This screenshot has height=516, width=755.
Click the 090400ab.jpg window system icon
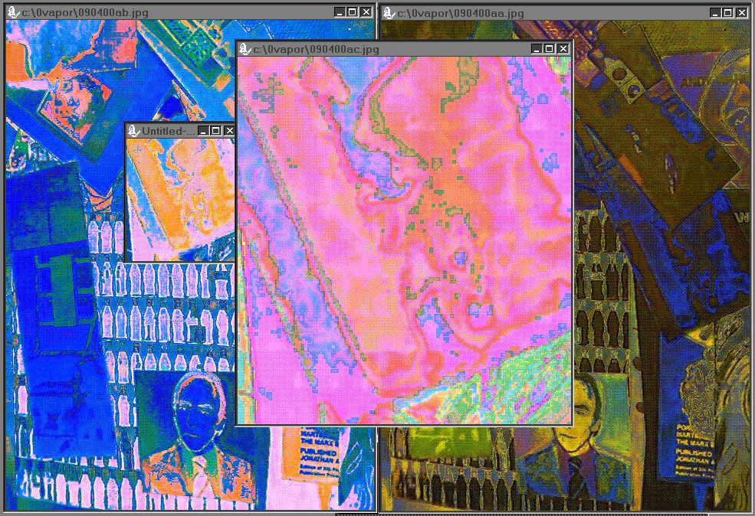coord(13,13)
